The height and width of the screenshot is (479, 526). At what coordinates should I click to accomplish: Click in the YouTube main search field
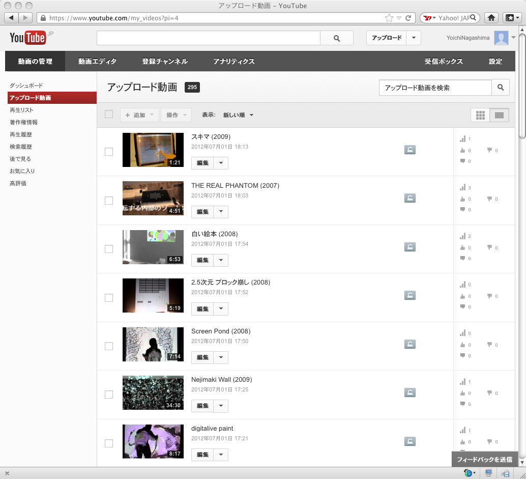tap(209, 38)
